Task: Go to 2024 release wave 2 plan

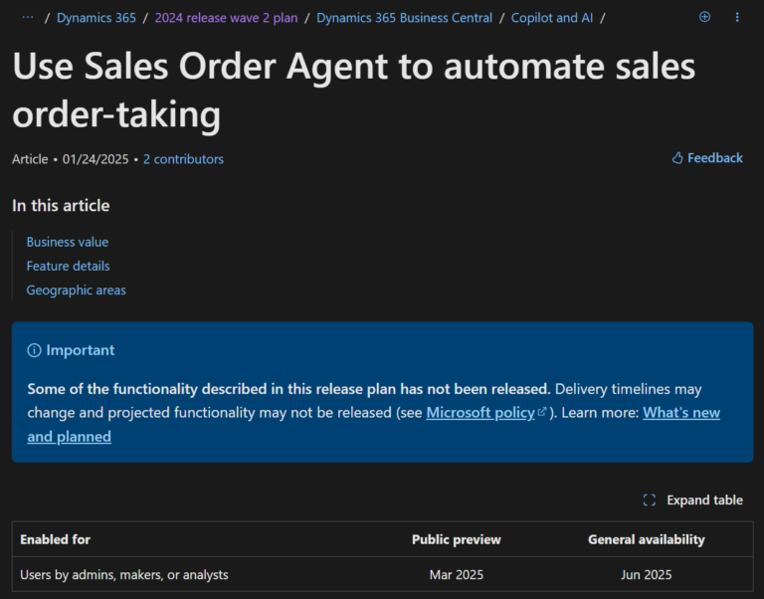Action: point(226,18)
